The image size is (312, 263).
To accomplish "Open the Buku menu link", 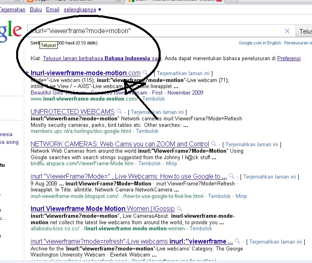I will [36, 10].
